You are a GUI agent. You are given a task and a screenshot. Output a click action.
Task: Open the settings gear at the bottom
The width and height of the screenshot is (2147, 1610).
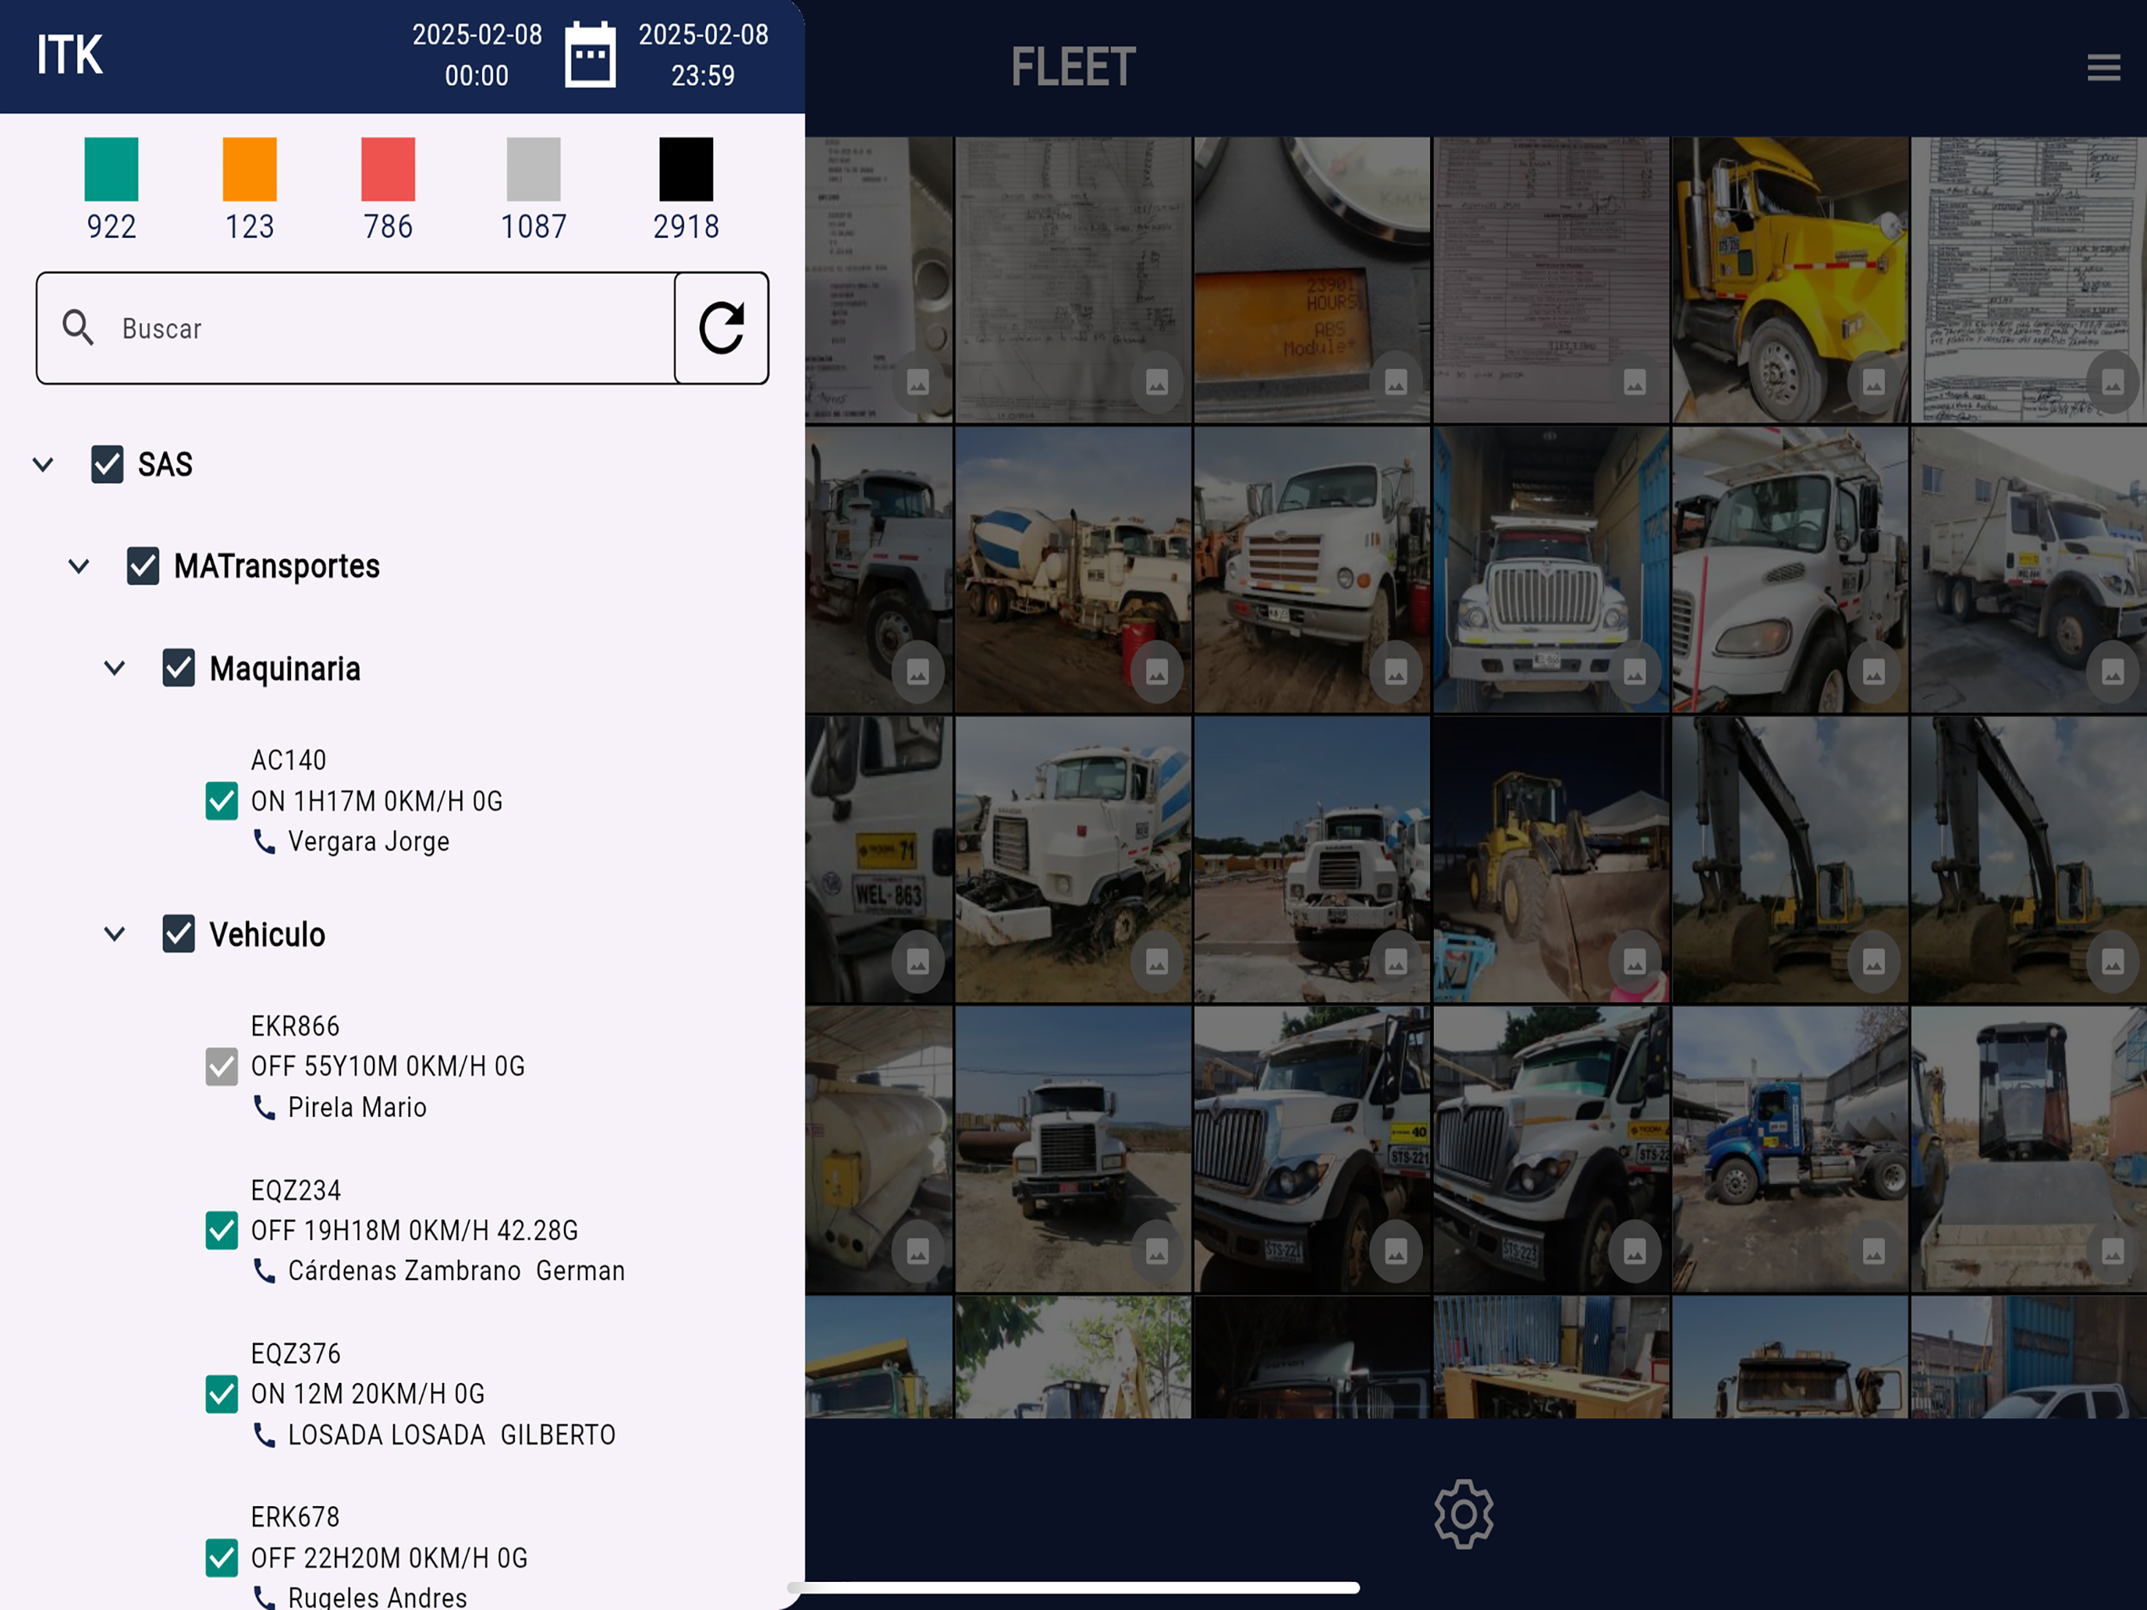coord(1464,1514)
